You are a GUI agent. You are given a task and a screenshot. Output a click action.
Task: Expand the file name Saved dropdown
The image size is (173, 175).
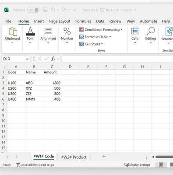(x=135, y=10)
